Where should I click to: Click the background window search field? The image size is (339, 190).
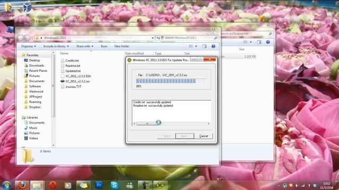pyautogui.click(x=246, y=34)
